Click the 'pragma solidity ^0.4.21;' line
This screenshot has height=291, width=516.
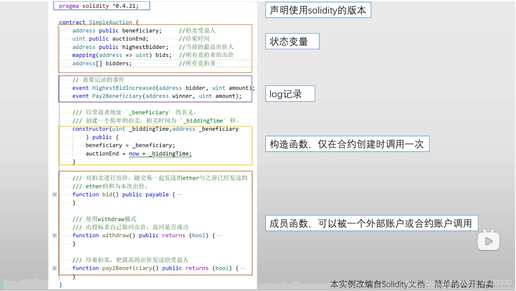point(99,6)
